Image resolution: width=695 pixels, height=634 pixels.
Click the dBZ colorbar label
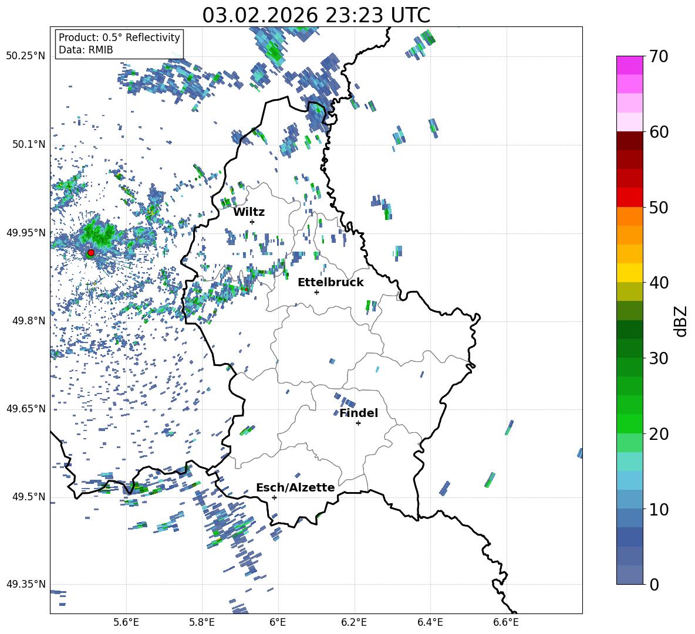tap(681, 321)
